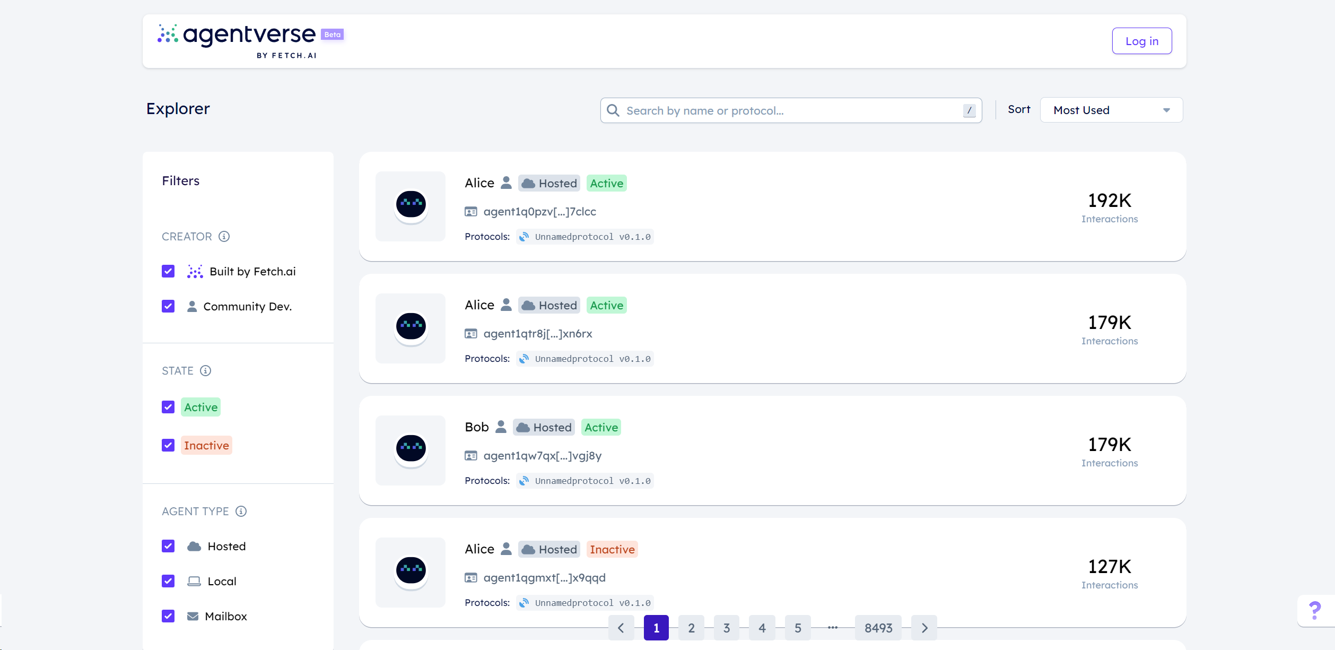Screen dimensions: 1335x650
Task: Click the info icon beside STATE filter
Action: click(x=206, y=370)
